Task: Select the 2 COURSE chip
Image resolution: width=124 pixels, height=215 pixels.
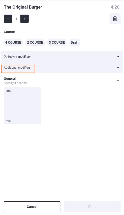Action: click(35, 43)
